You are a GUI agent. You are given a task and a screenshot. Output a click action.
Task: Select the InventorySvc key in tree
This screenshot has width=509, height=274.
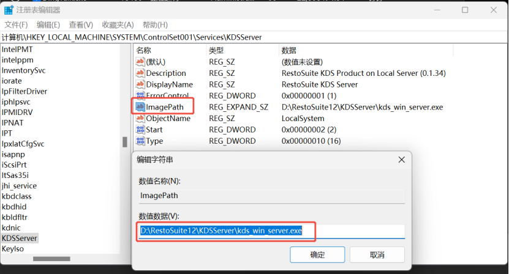(x=23, y=70)
